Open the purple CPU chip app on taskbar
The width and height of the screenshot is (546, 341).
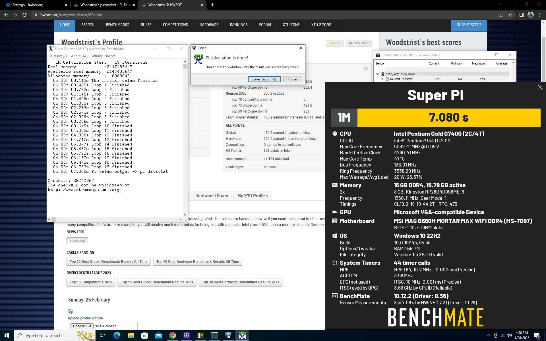tap(187, 335)
